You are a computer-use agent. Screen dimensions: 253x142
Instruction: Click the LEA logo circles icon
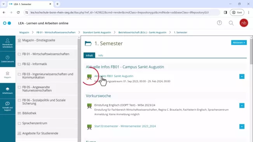pos(7,23)
